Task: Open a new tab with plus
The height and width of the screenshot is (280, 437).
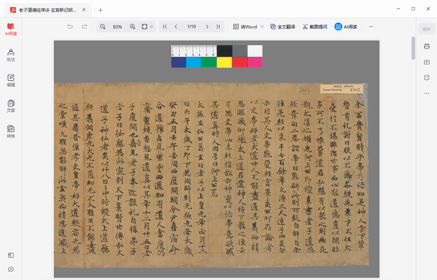Action: (101, 10)
